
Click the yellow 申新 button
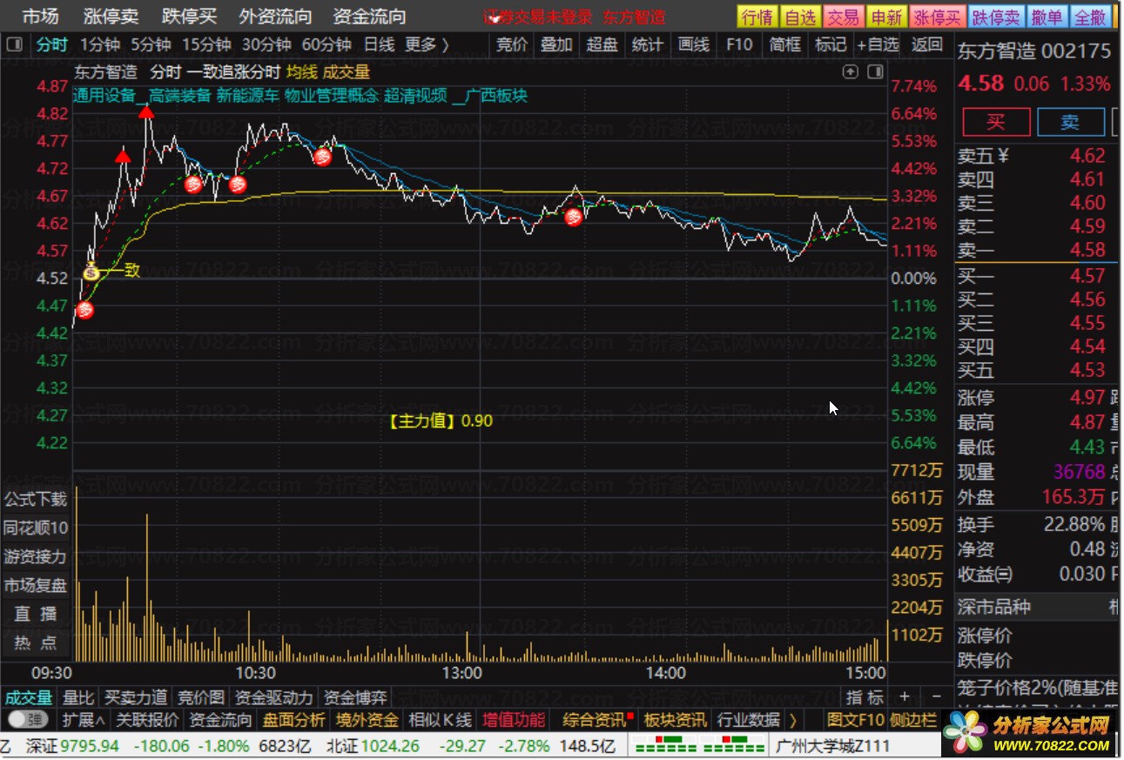pyautogui.click(x=885, y=17)
